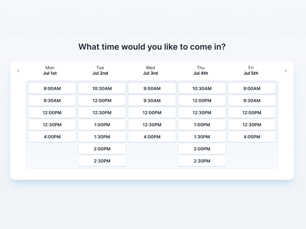Select the 9:00AM slot under Mon Jul 1st
The width and height of the screenshot is (306, 229).
52,88
